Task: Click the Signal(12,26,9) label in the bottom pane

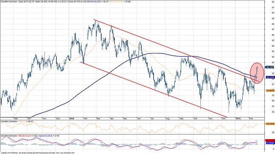Action: pos(46,136)
